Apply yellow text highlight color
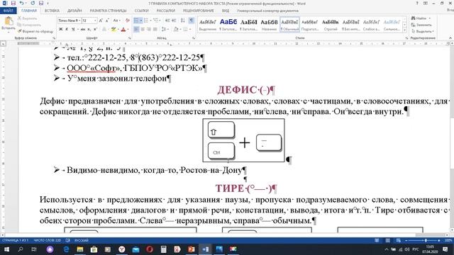This screenshot has height=255, width=454. tap(113, 29)
